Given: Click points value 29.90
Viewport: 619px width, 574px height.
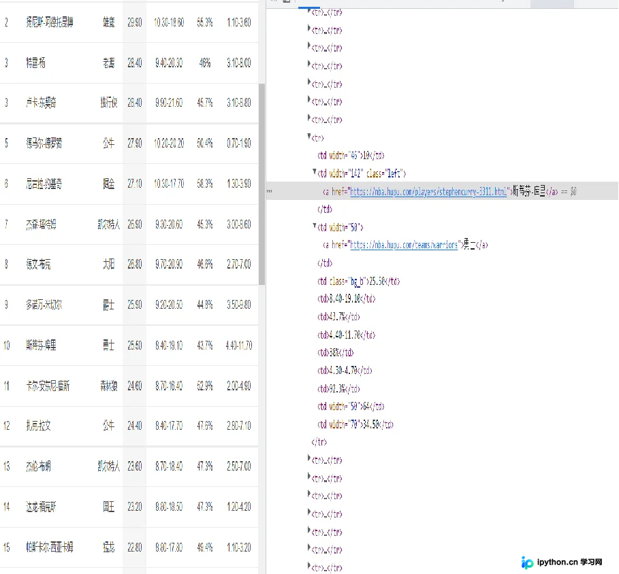Looking at the screenshot, I should 135,22.
